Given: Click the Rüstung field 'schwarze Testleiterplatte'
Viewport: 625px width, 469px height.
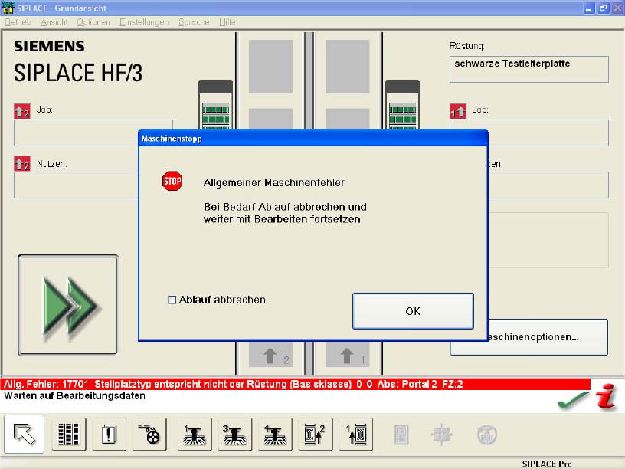Looking at the screenshot, I should (x=529, y=70).
